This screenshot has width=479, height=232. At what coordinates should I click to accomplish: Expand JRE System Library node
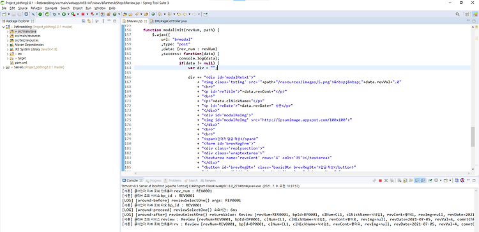(x=8, y=49)
